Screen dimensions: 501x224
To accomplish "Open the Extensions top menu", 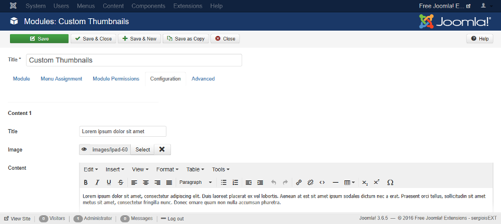I will click(x=188, y=6).
